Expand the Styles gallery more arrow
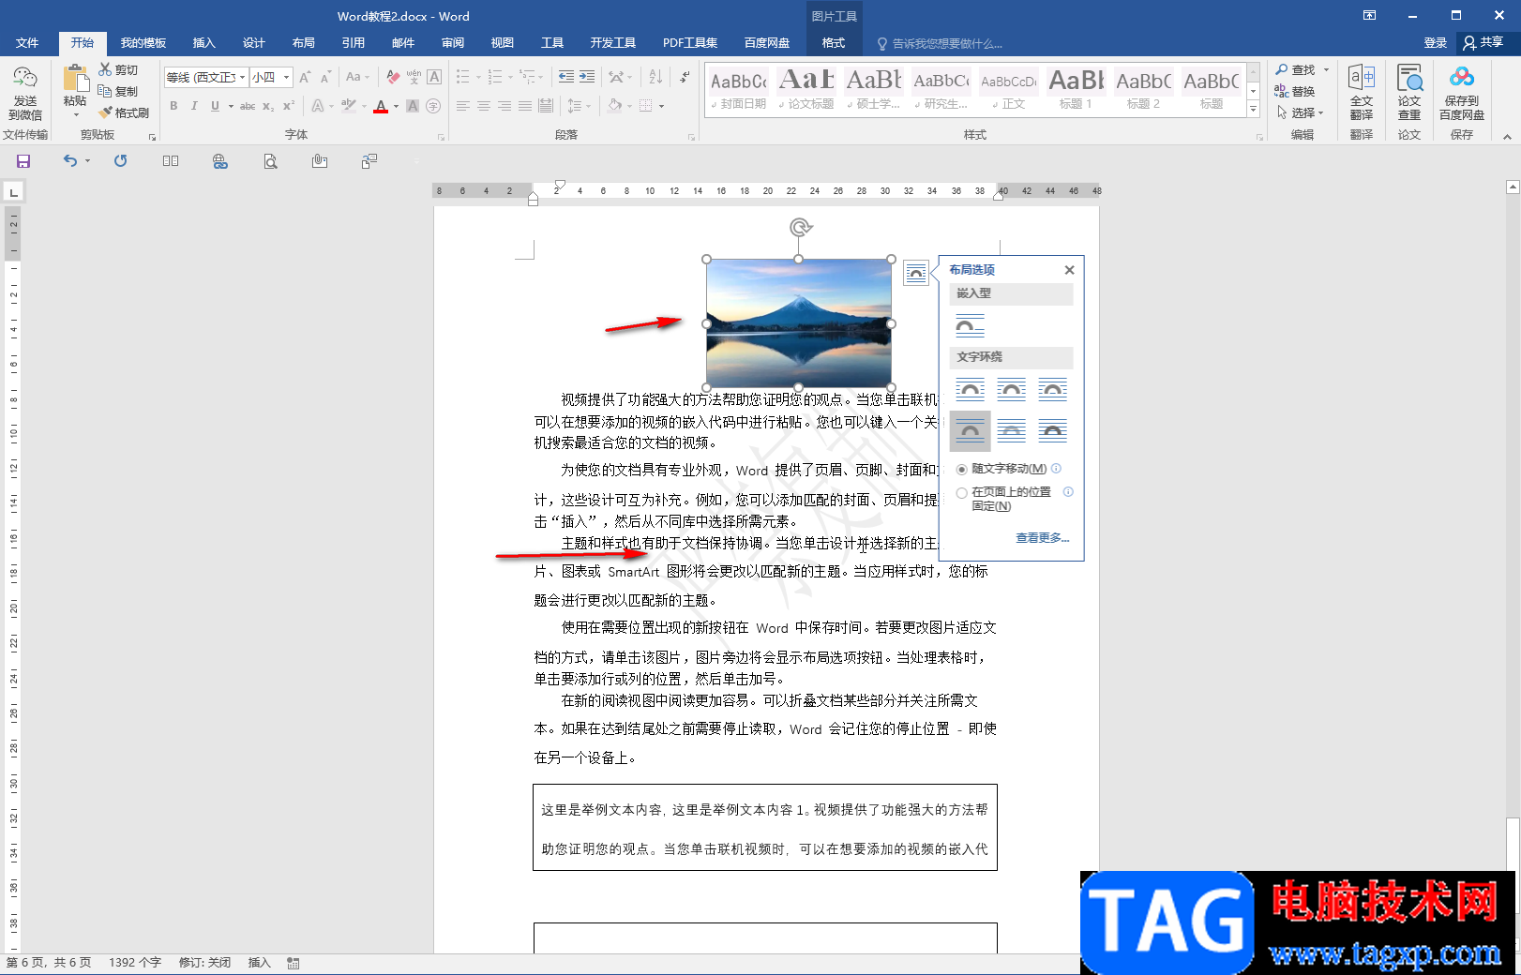 point(1253,109)
